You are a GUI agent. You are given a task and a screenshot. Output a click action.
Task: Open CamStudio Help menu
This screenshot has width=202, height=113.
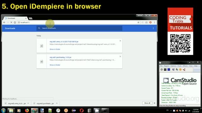click(196, 66)
